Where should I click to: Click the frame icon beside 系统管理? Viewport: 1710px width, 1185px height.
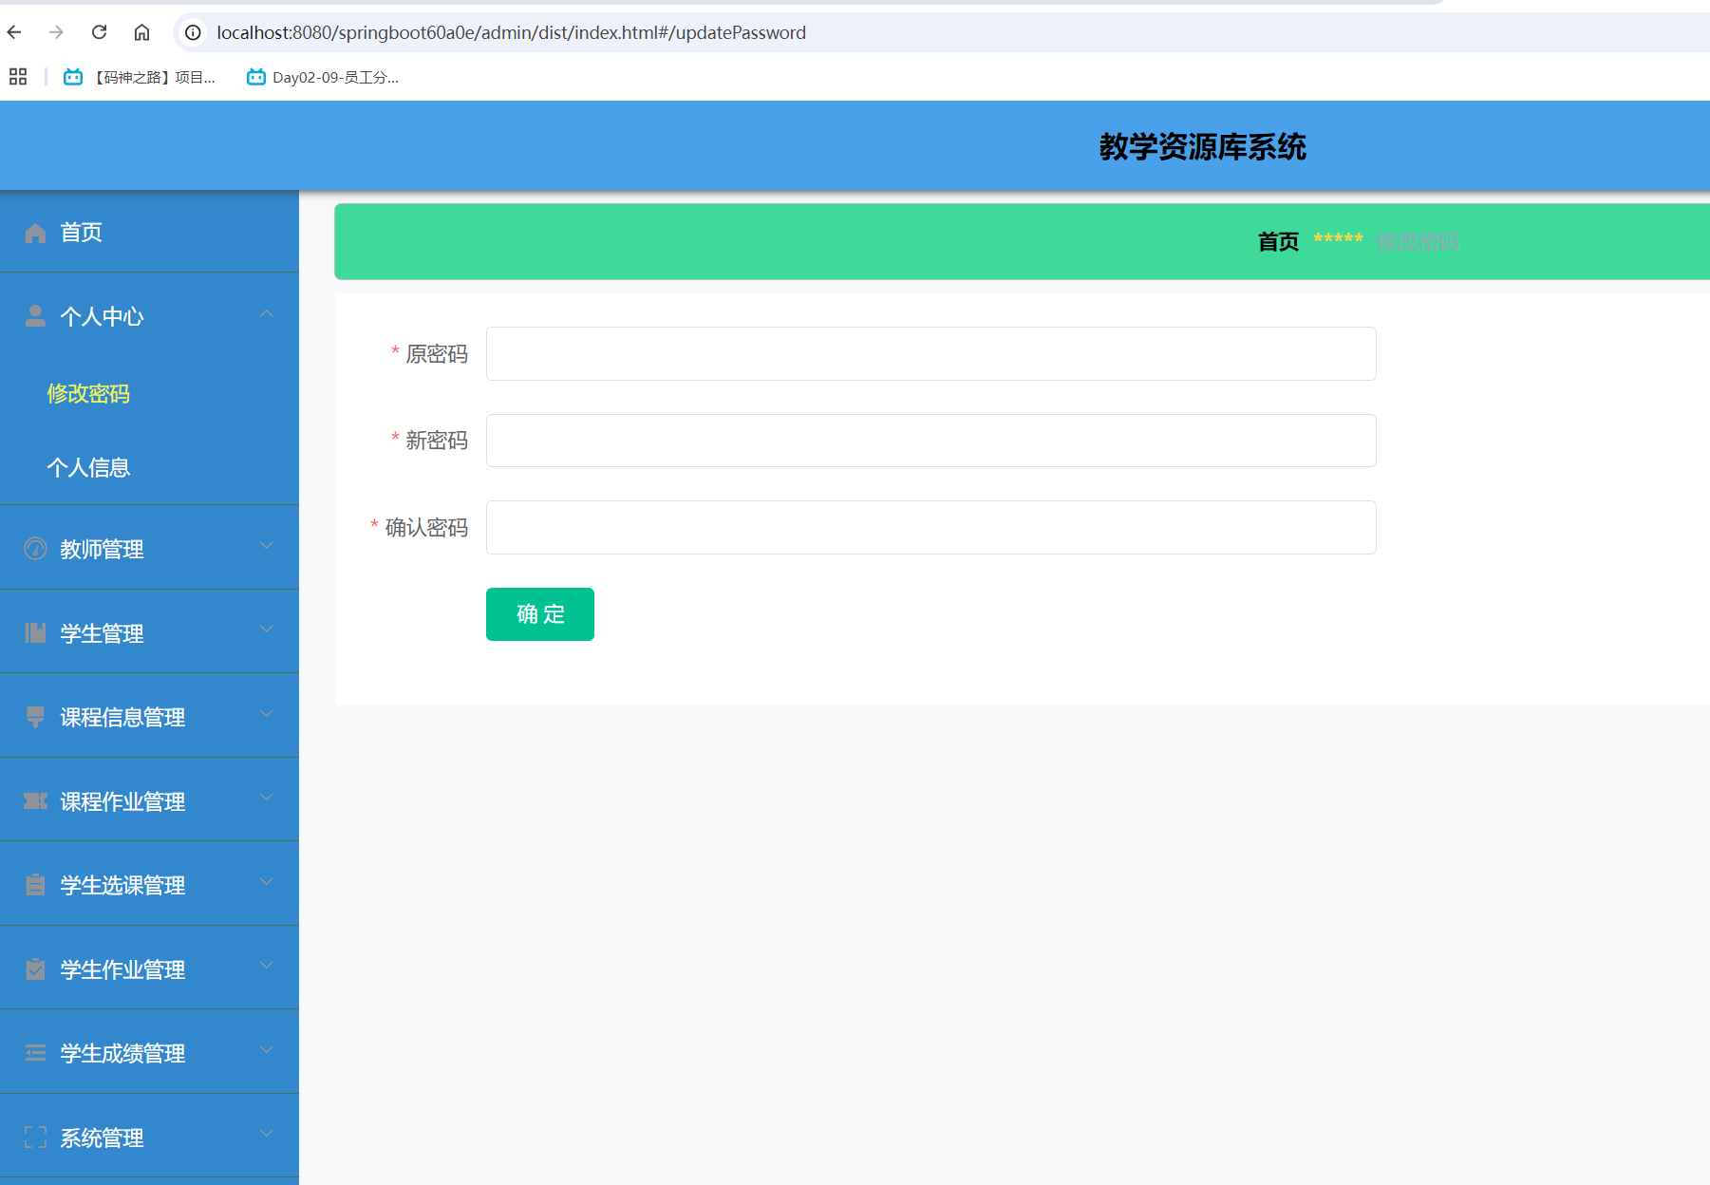(35, 1137)
